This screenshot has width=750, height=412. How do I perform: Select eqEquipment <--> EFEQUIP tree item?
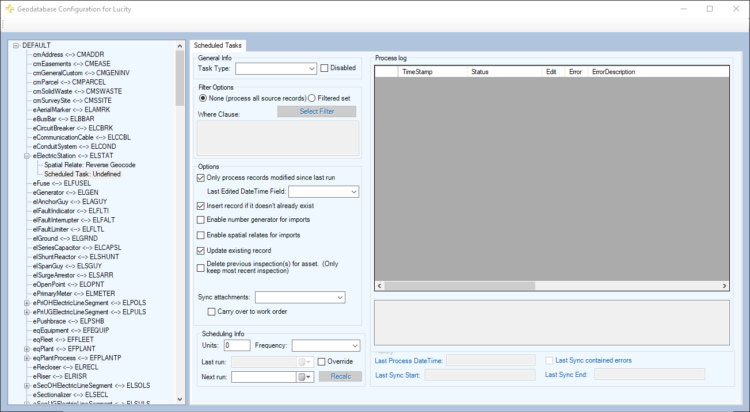click(71, 330)
